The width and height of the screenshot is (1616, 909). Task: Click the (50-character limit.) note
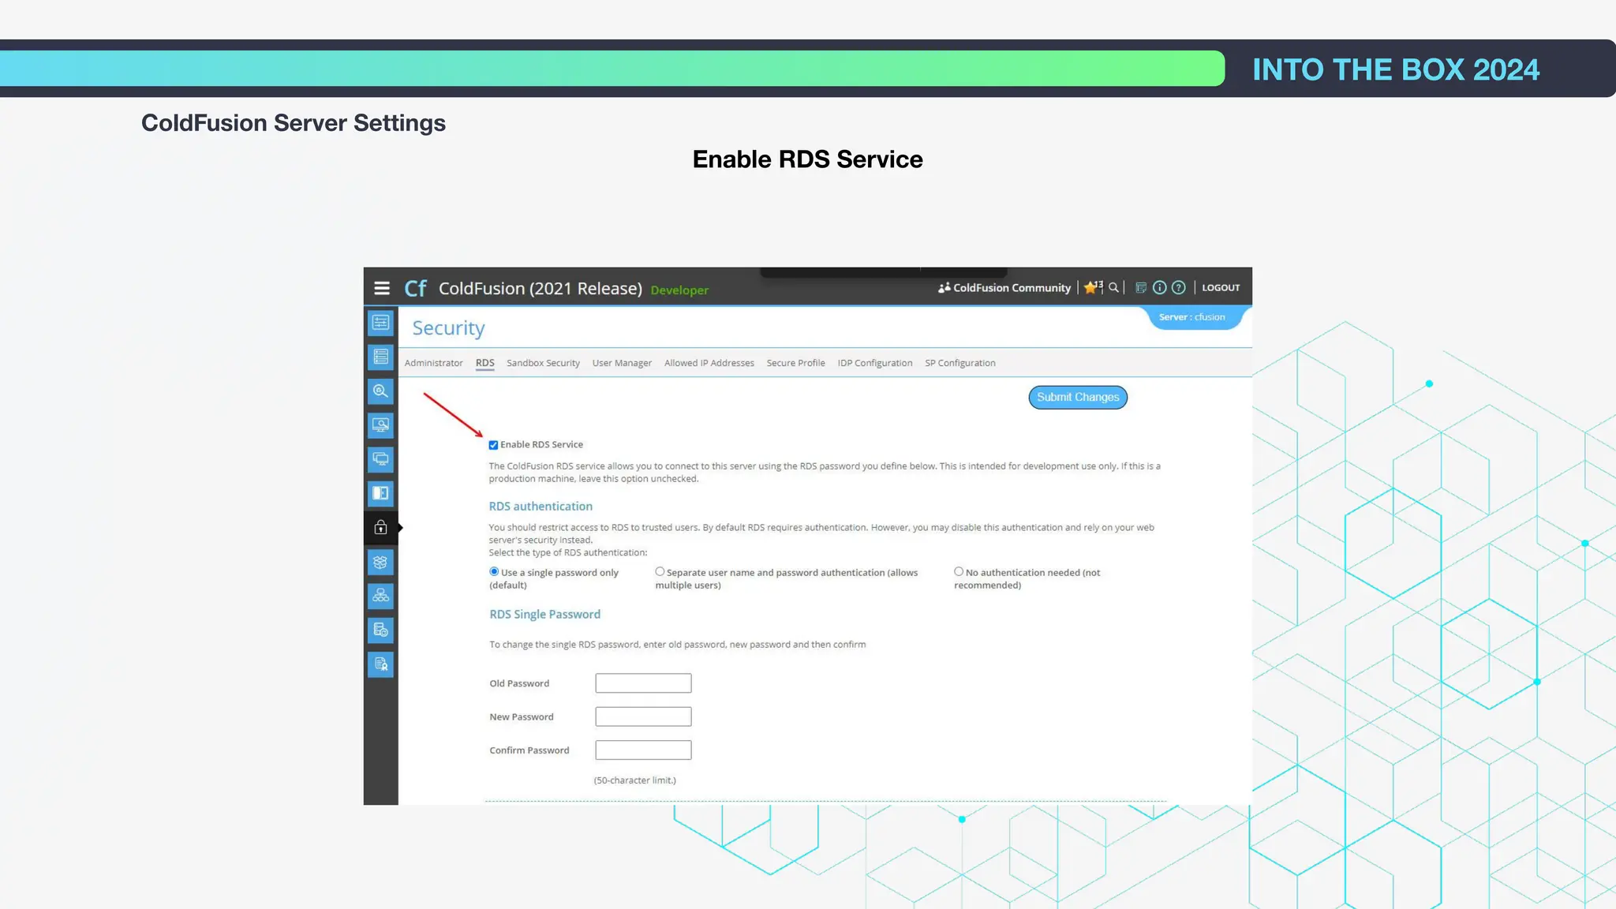coord(634,780)
